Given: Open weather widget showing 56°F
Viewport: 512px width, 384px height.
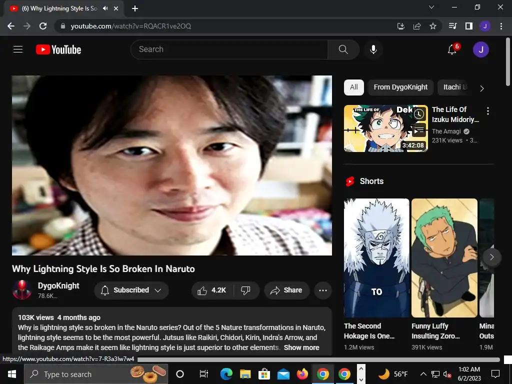Looking at the screenshot, I should click(393, 374).
